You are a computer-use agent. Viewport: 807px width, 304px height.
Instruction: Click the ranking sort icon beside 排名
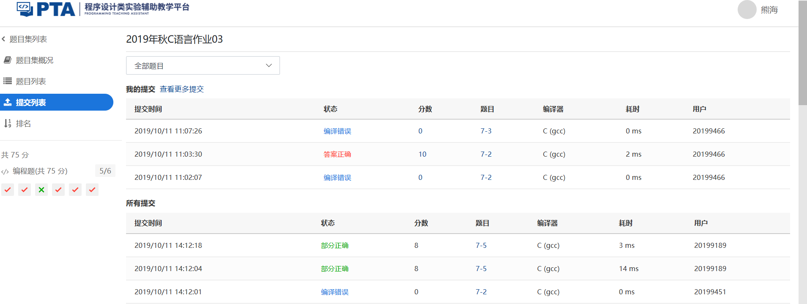[x=8, y=123]
